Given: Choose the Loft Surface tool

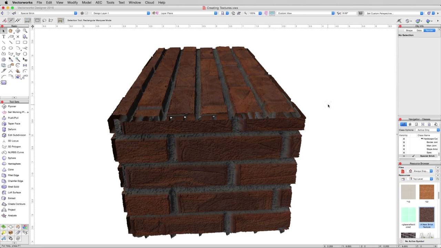Looking at the screenshot, I should [x=14, y=193].
